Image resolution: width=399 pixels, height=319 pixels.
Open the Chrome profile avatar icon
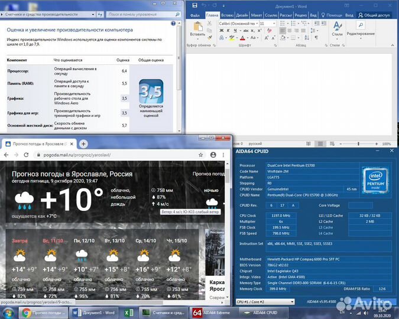pos(213,155)
